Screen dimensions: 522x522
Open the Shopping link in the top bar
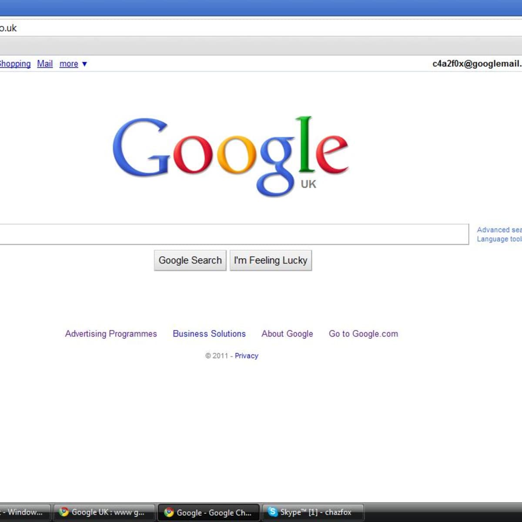coord(15,64)
